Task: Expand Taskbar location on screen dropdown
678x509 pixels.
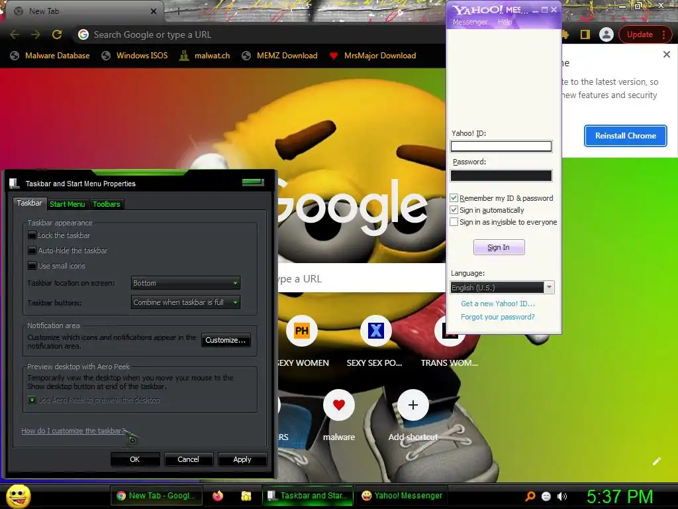Action: [185, 283]
